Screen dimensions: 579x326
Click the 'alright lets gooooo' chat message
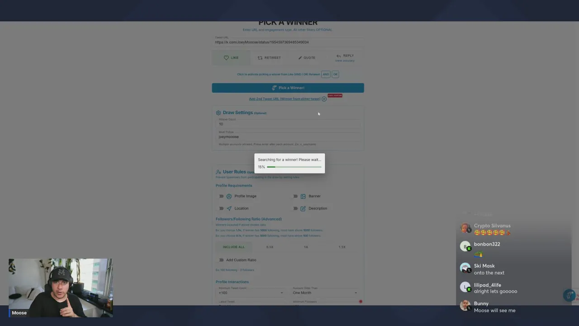(495, 291)
